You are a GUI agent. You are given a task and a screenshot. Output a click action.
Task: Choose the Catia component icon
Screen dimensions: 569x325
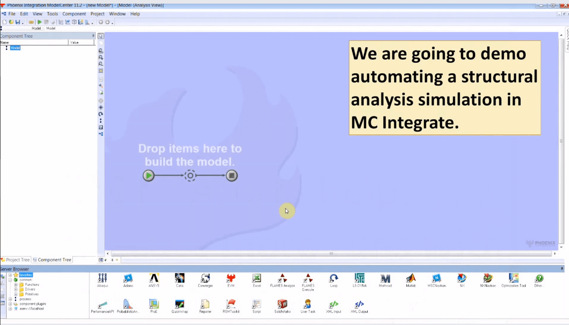pyautogui.click(x=179, y=278)
